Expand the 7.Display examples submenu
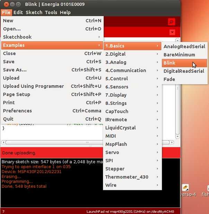This screenshot has height=214, width=209. point(132,95)
